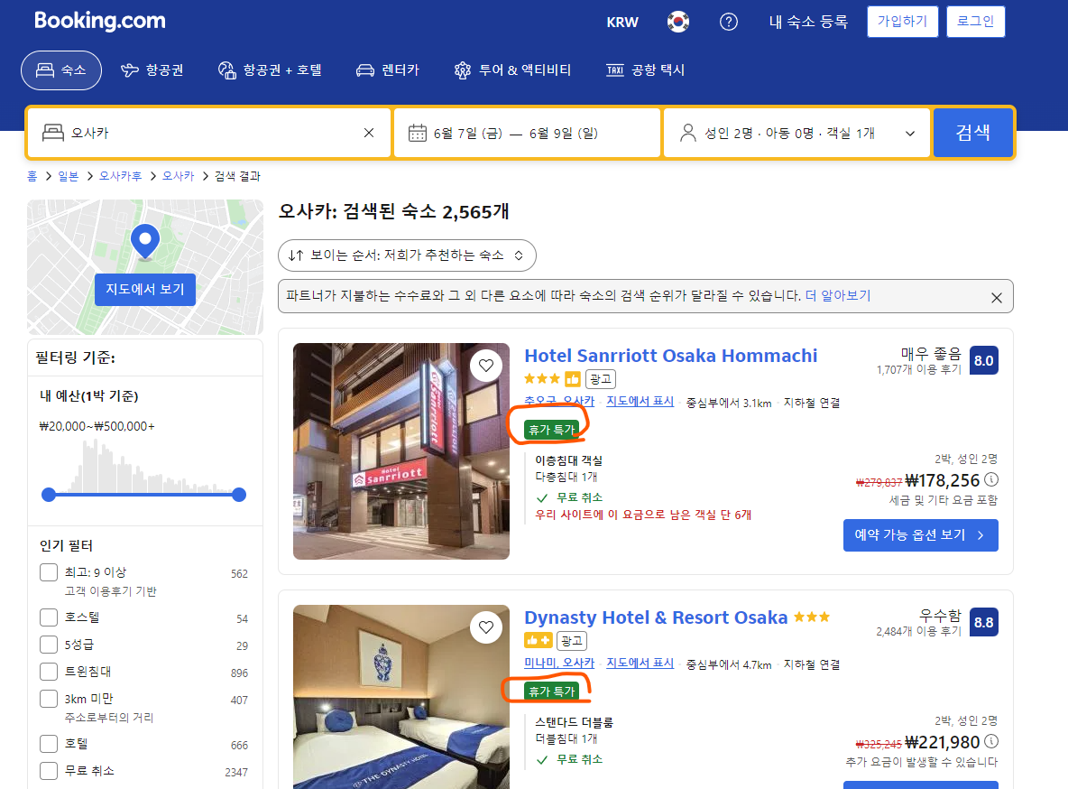The width and height of the screenshot is (1068, 789).
Task: Click 예약 가능 옵션 보기 button
Action: [921, 535]
